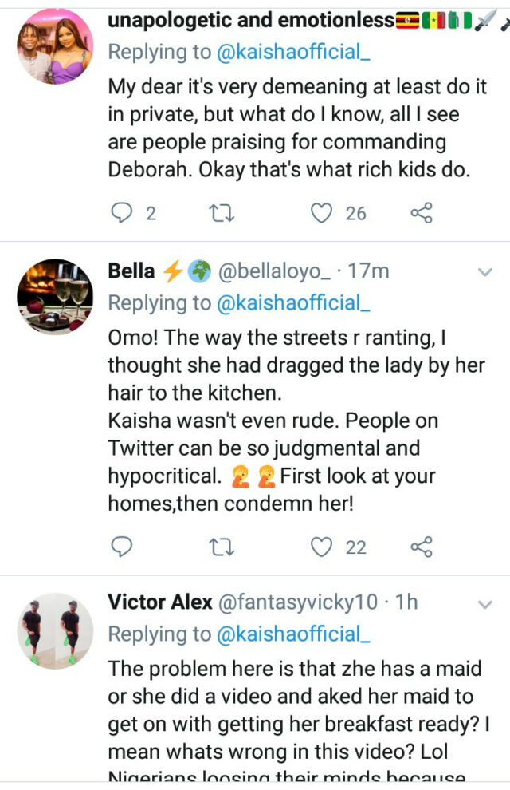Retweet the tweet about commanding Deborah
510x790 pixels.
point(217,213)
